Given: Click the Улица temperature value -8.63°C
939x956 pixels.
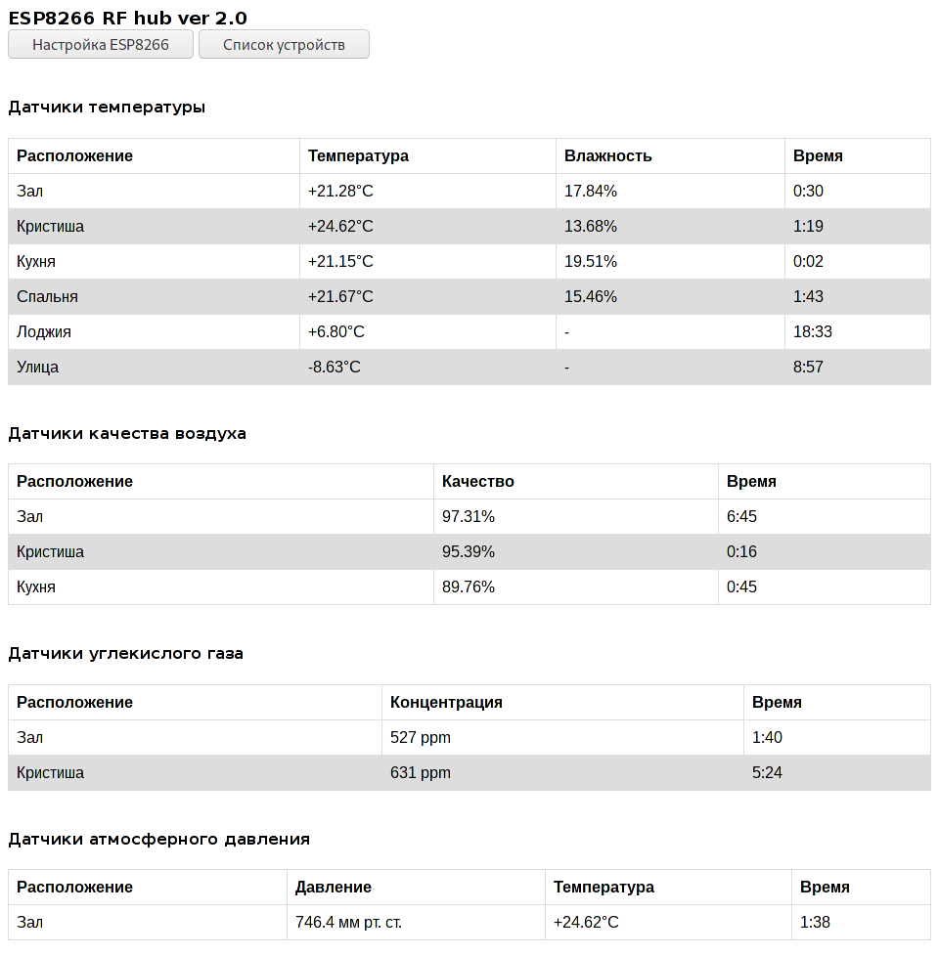Looking at the screenshot, I should (335, 367).
